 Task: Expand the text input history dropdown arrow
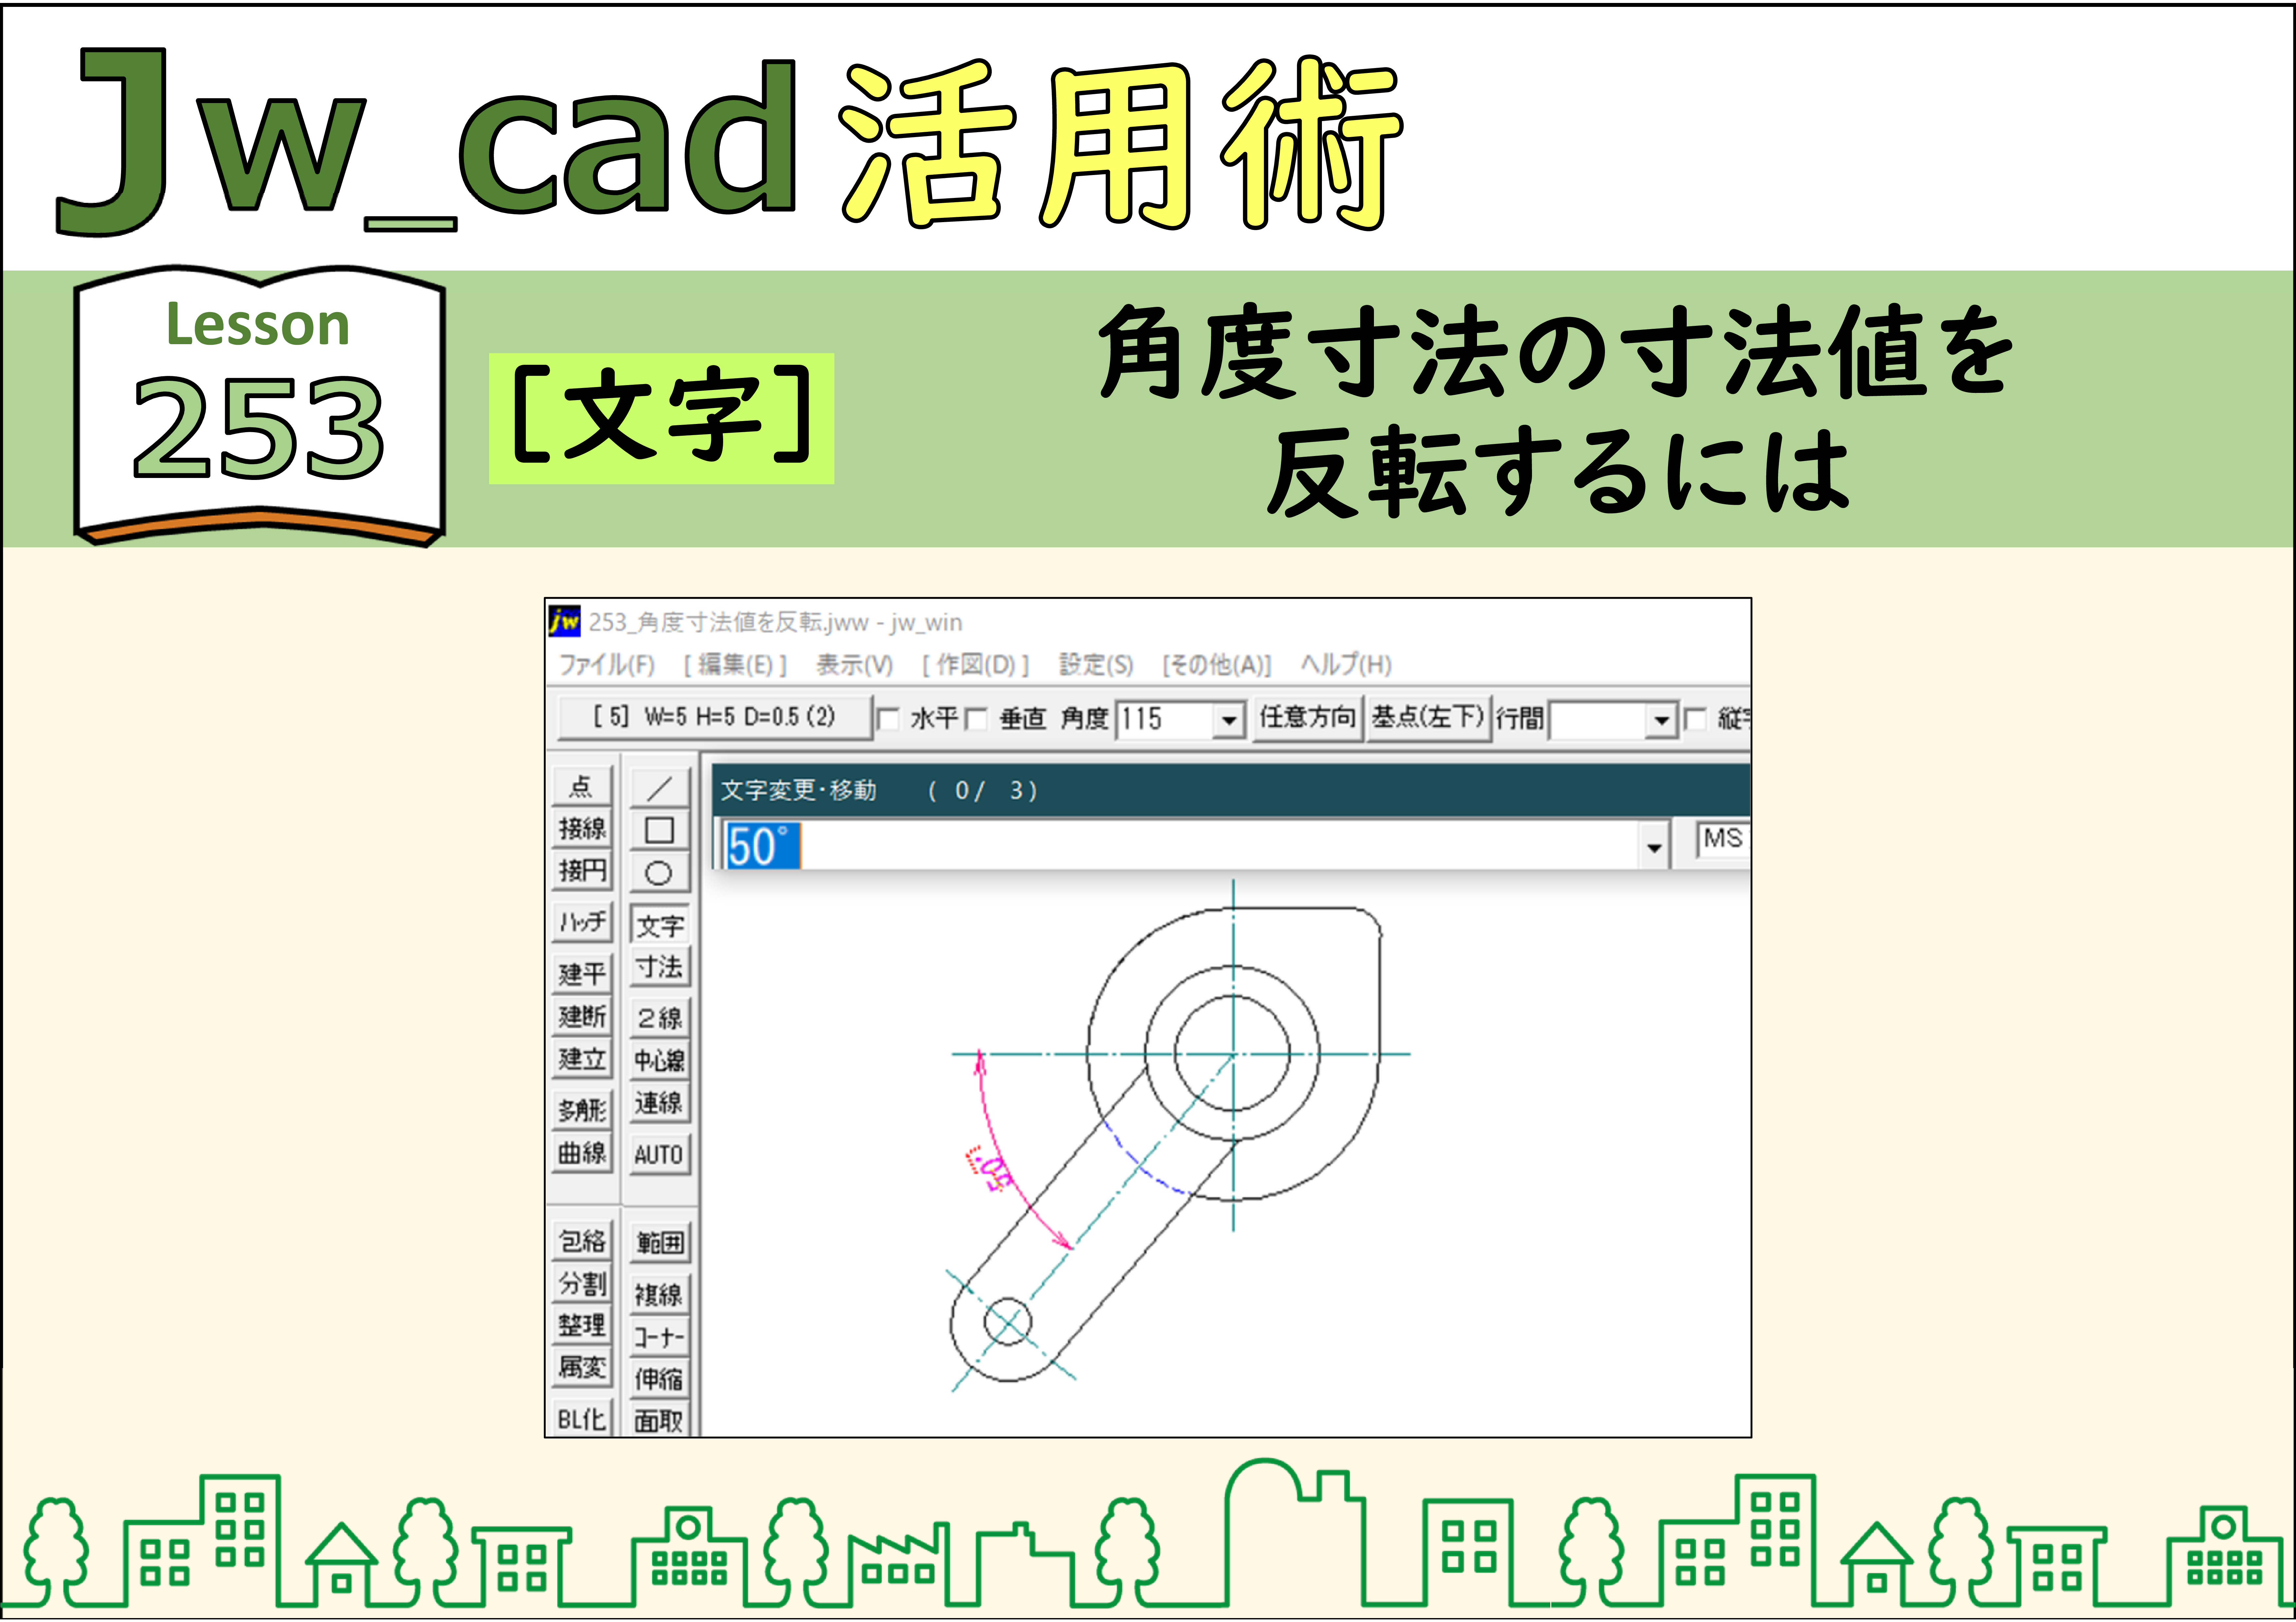click(x=1654, y=847)
